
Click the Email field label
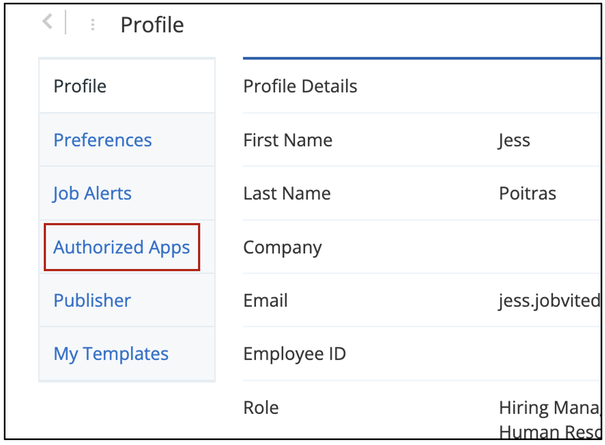[265, 301]
